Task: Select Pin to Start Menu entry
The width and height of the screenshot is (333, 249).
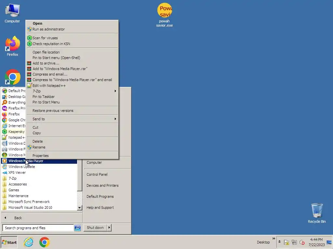Action: click(x=72, y=102)
